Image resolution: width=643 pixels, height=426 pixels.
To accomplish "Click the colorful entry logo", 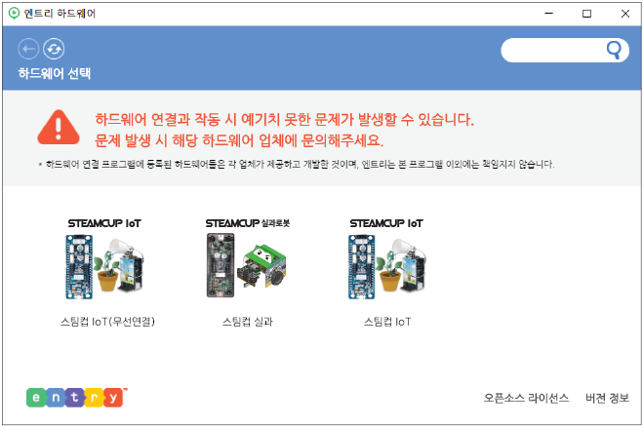I will coord(76,397).
